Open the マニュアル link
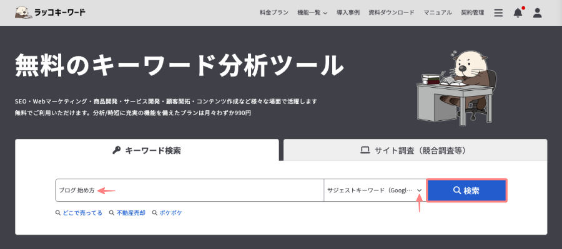Image resolution: width=562 pixels, height=249 pixels. coord(438,13)
